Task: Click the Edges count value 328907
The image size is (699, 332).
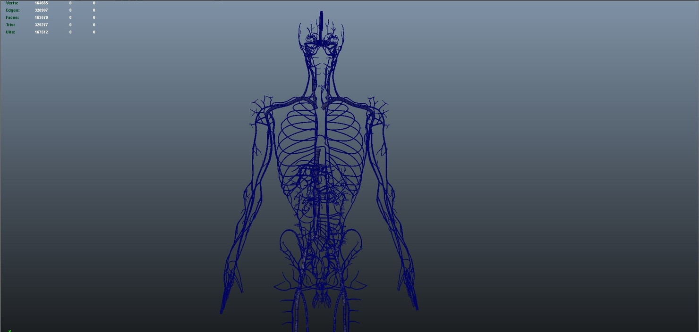Action: coord(41,10)
